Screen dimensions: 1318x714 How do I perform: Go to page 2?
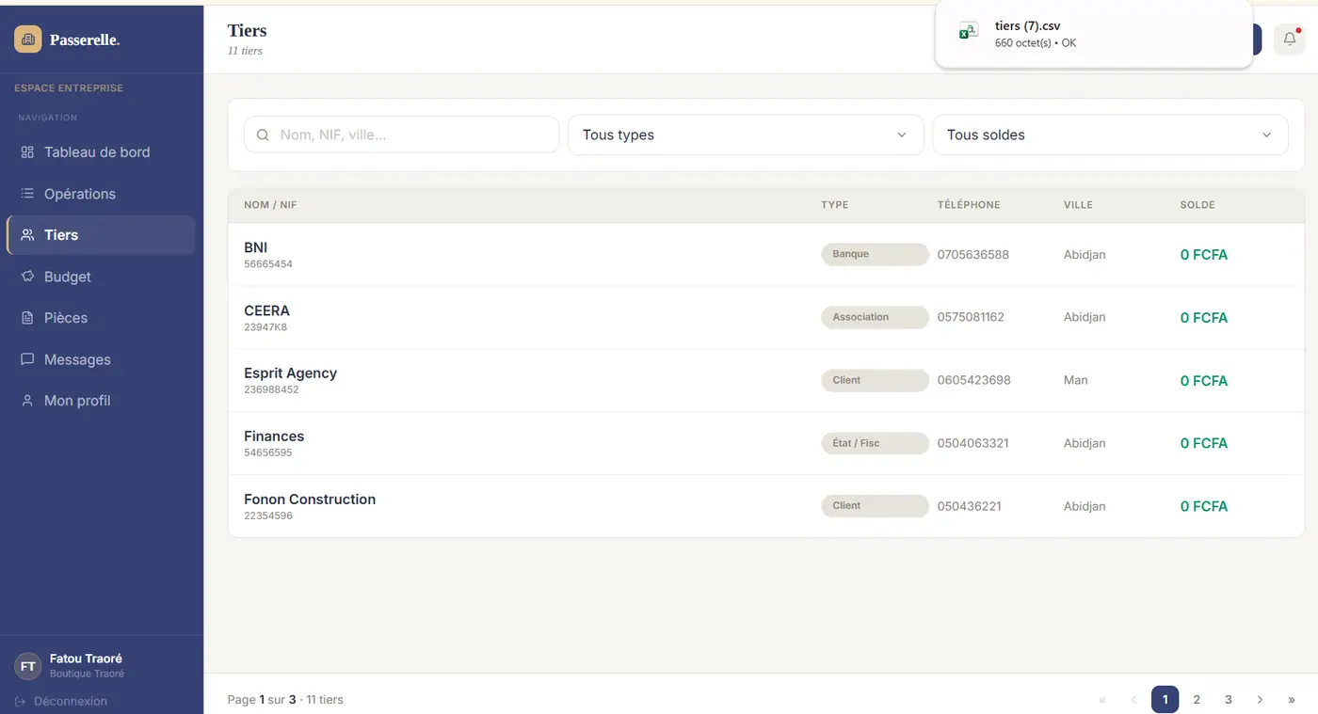coord(1197,700)
